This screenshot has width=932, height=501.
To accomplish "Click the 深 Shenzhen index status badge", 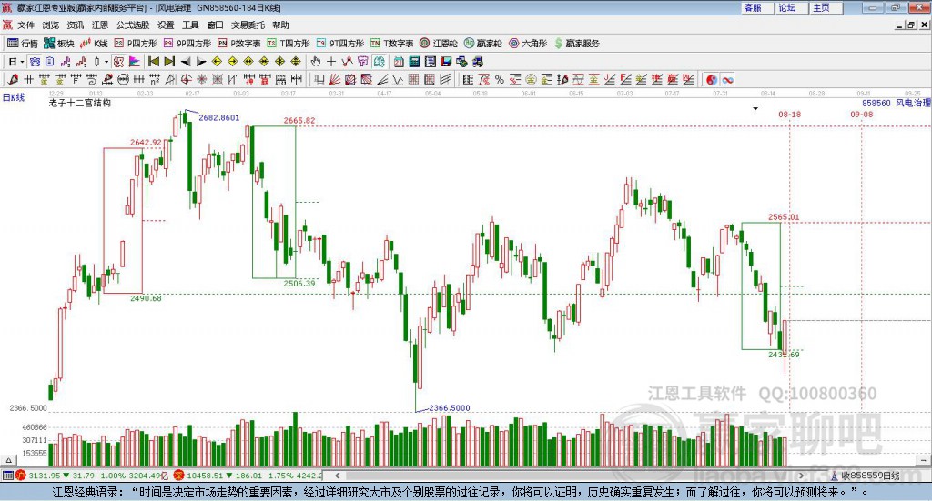I will [x=179, y=476].
